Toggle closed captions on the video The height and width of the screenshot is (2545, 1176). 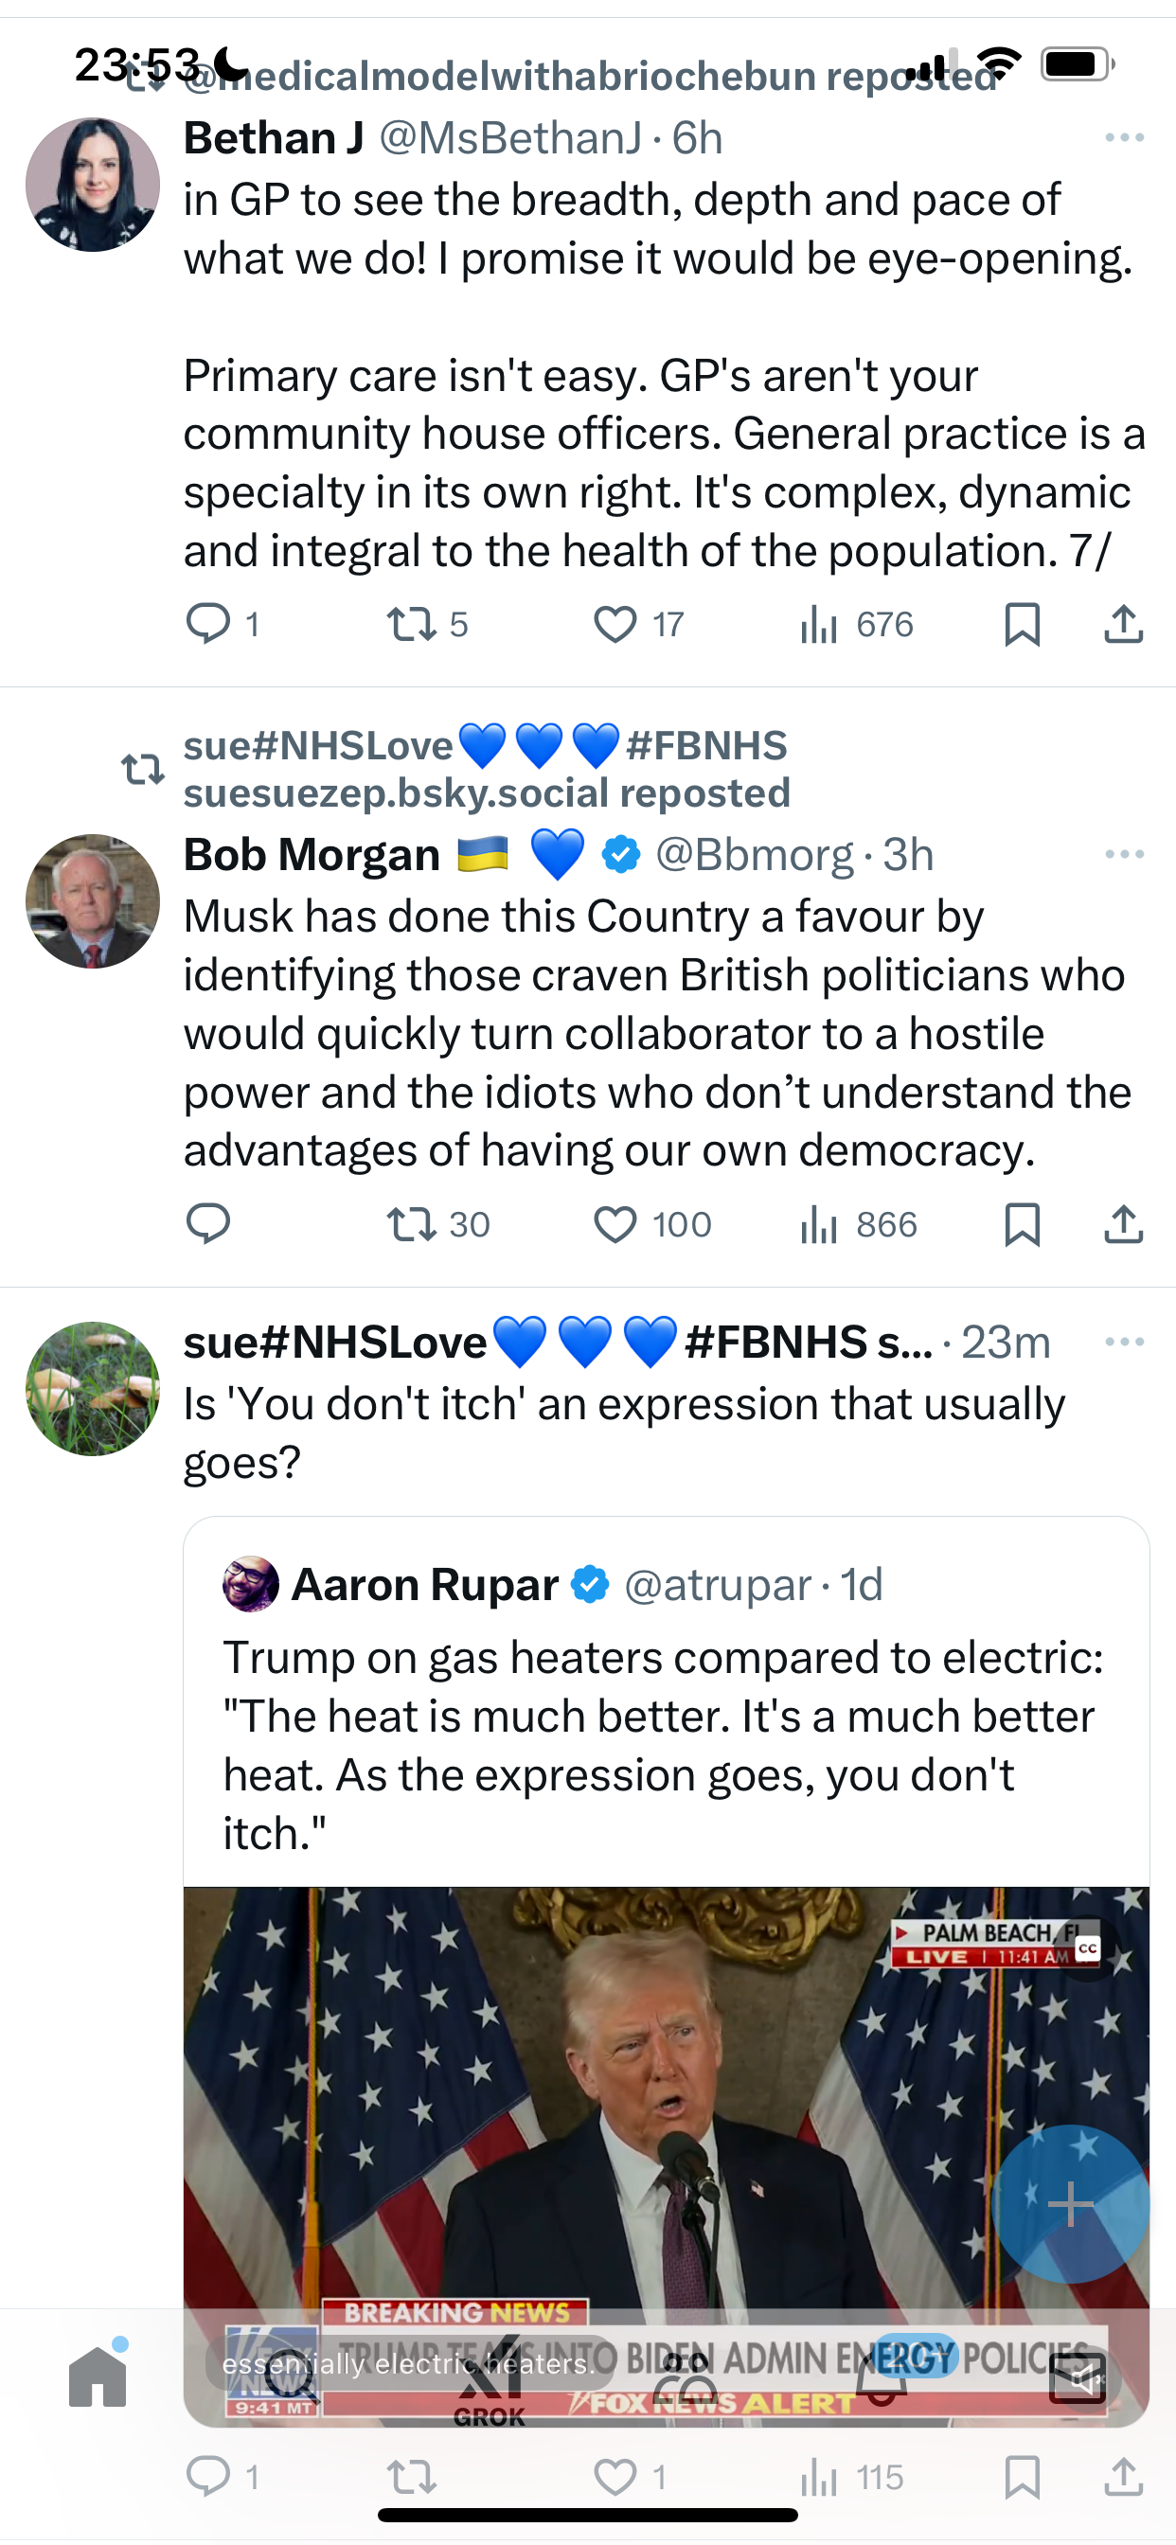(x=1087, y=1949)
